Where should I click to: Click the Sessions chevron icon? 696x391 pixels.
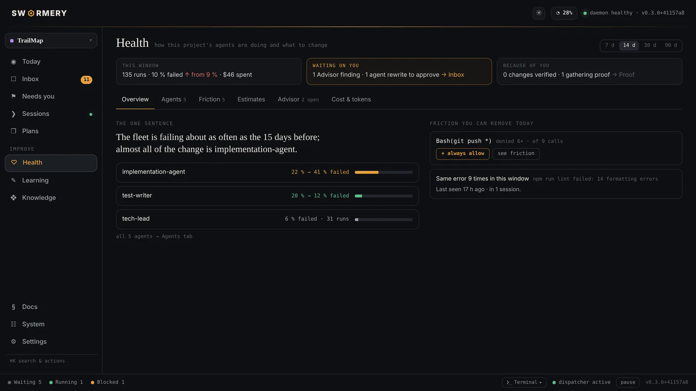13,114
